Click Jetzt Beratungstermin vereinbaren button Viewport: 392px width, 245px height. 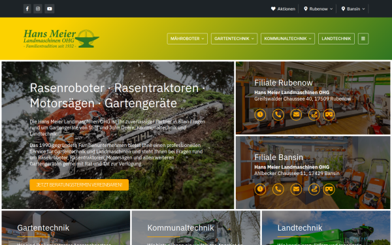point(79,185)
